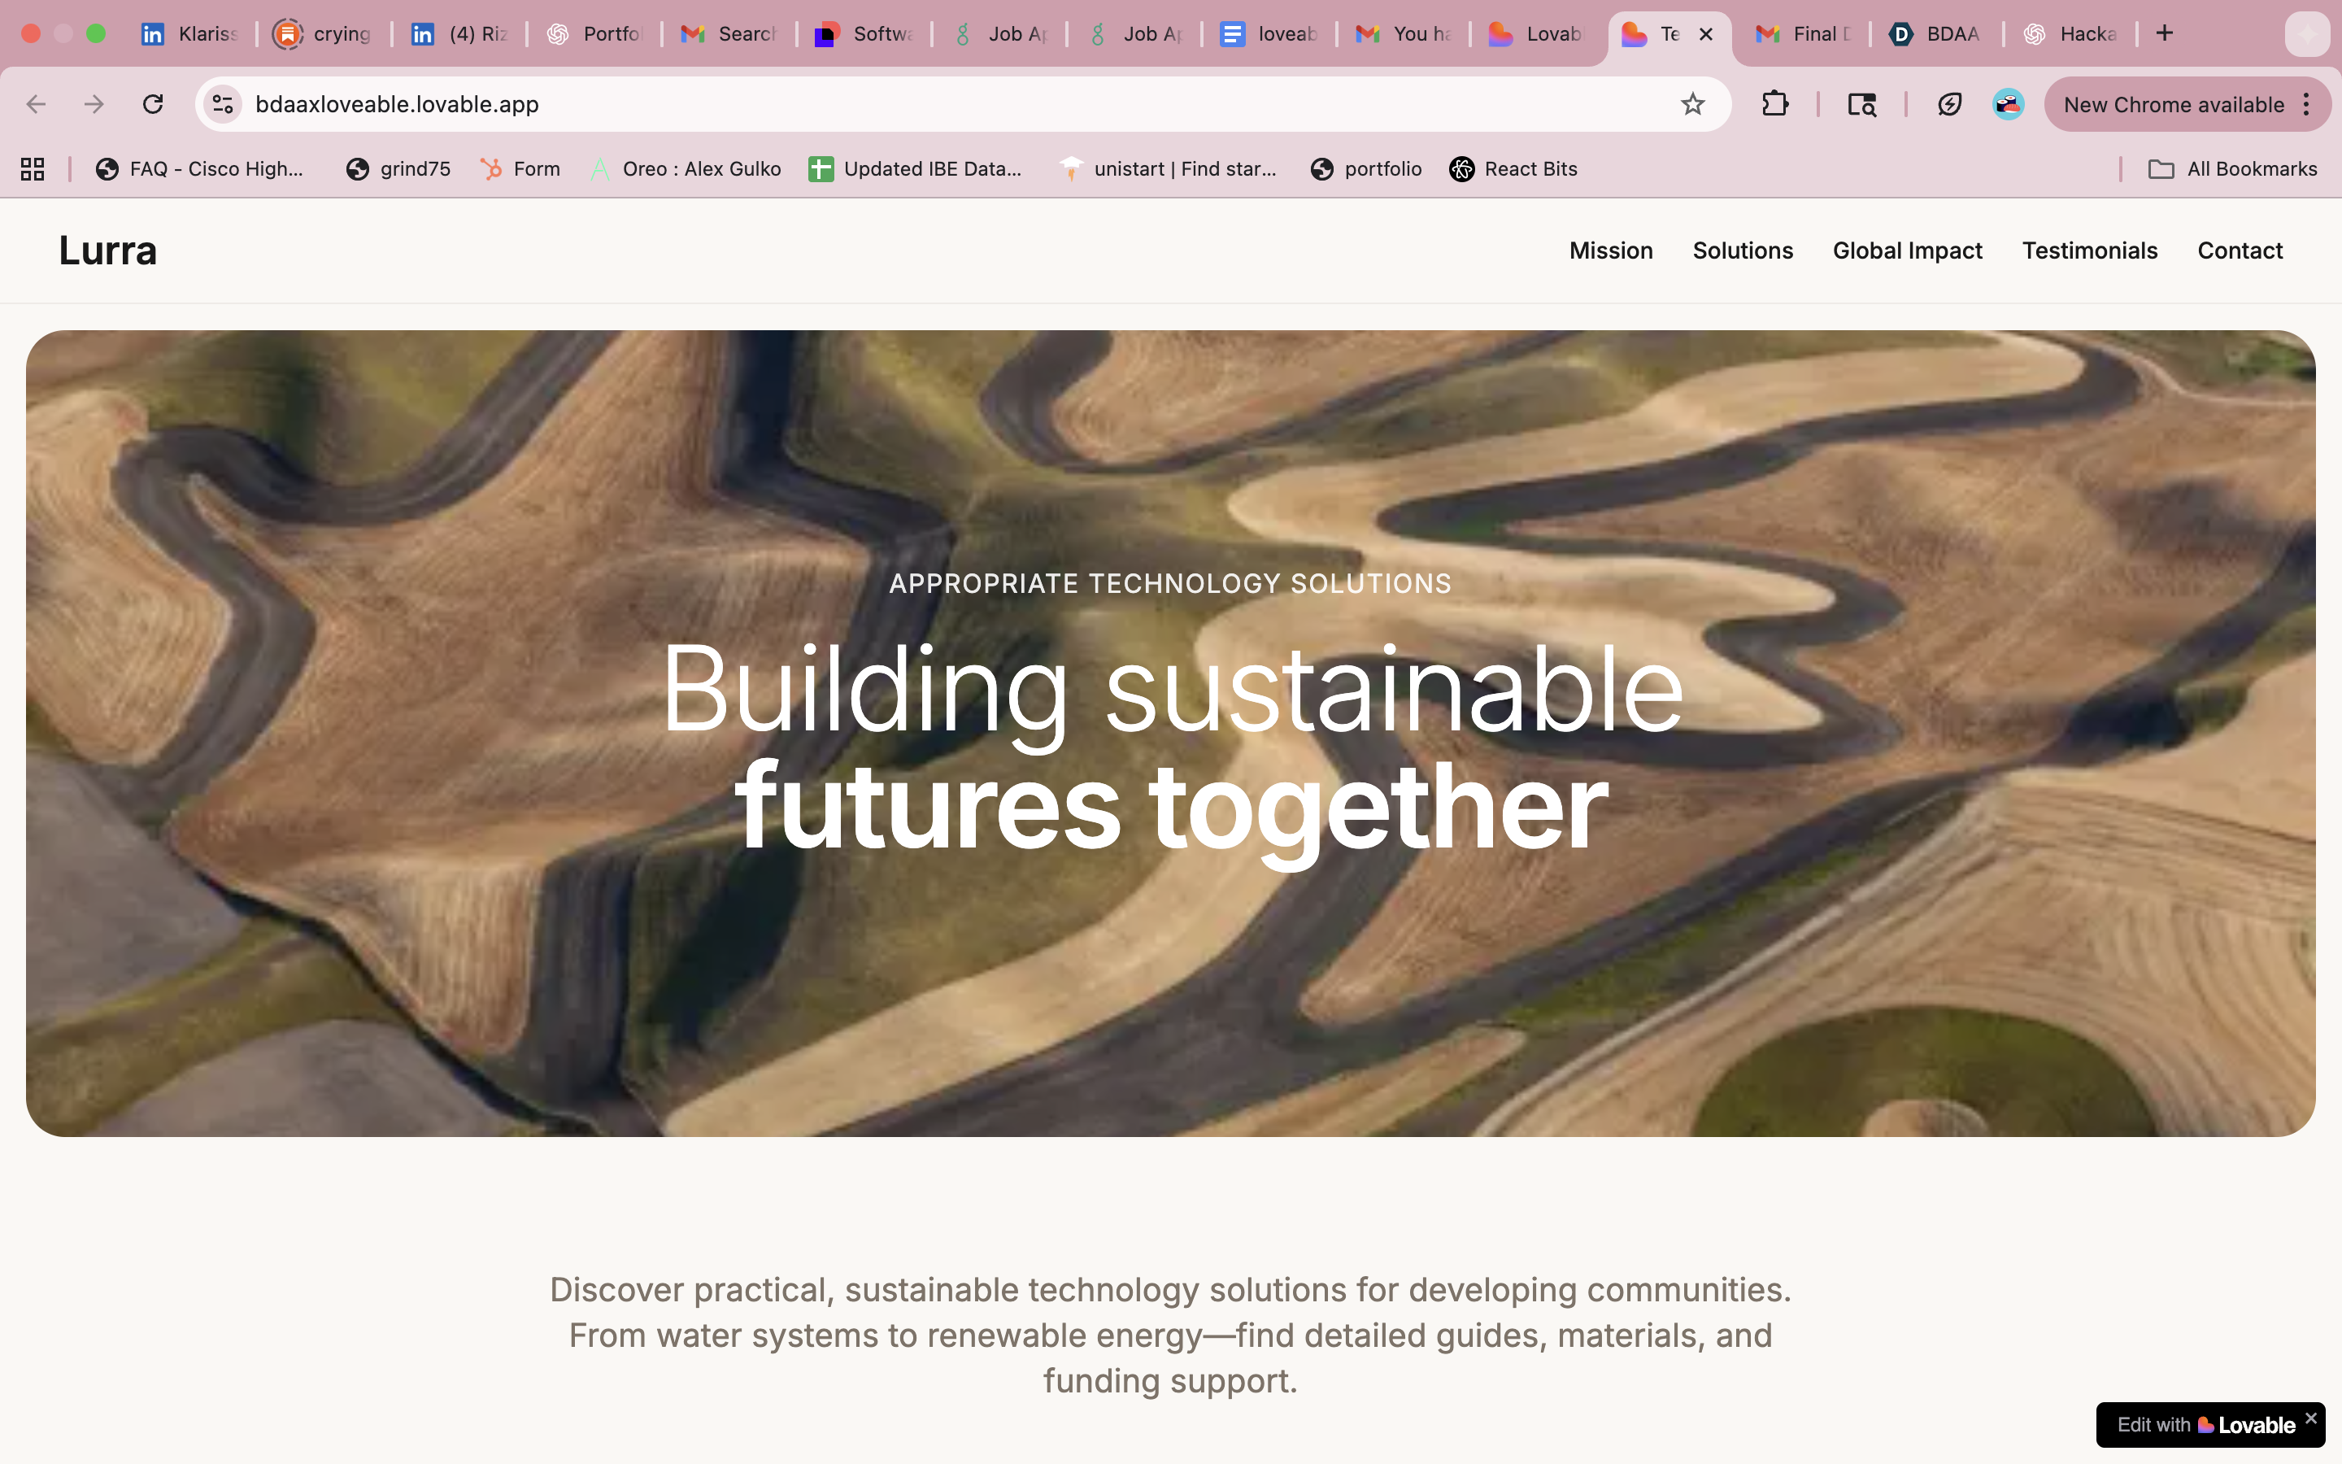Click the Global Impact nav link

[x=1906, y=251]
